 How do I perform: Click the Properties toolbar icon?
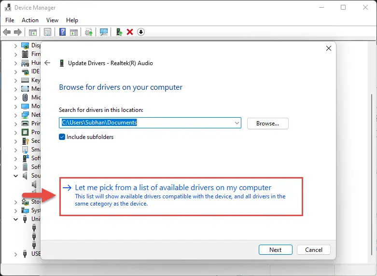coord(48,32)
